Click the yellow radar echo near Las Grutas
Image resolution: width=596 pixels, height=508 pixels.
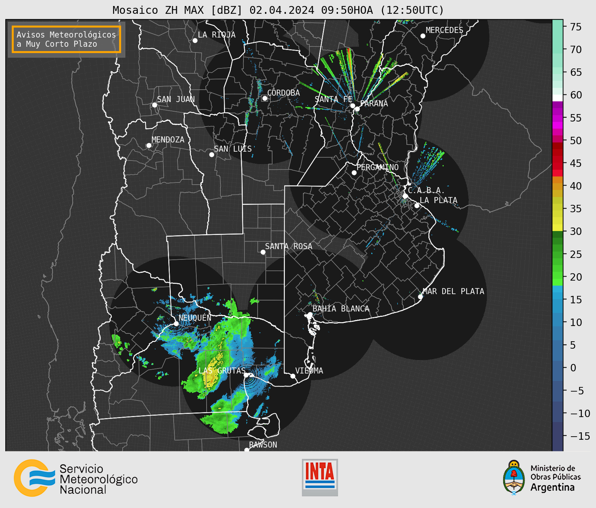pos(211,377)
